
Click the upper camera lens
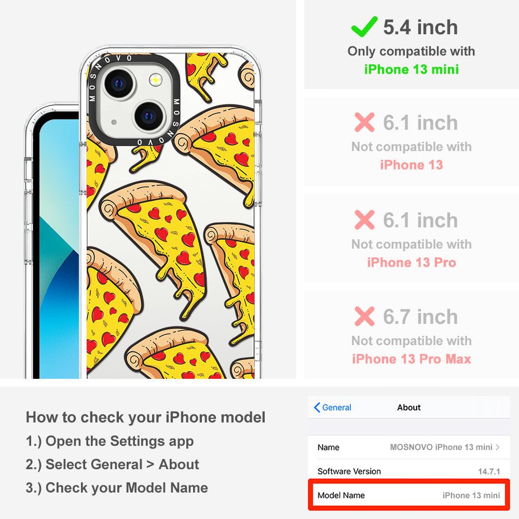119,83
